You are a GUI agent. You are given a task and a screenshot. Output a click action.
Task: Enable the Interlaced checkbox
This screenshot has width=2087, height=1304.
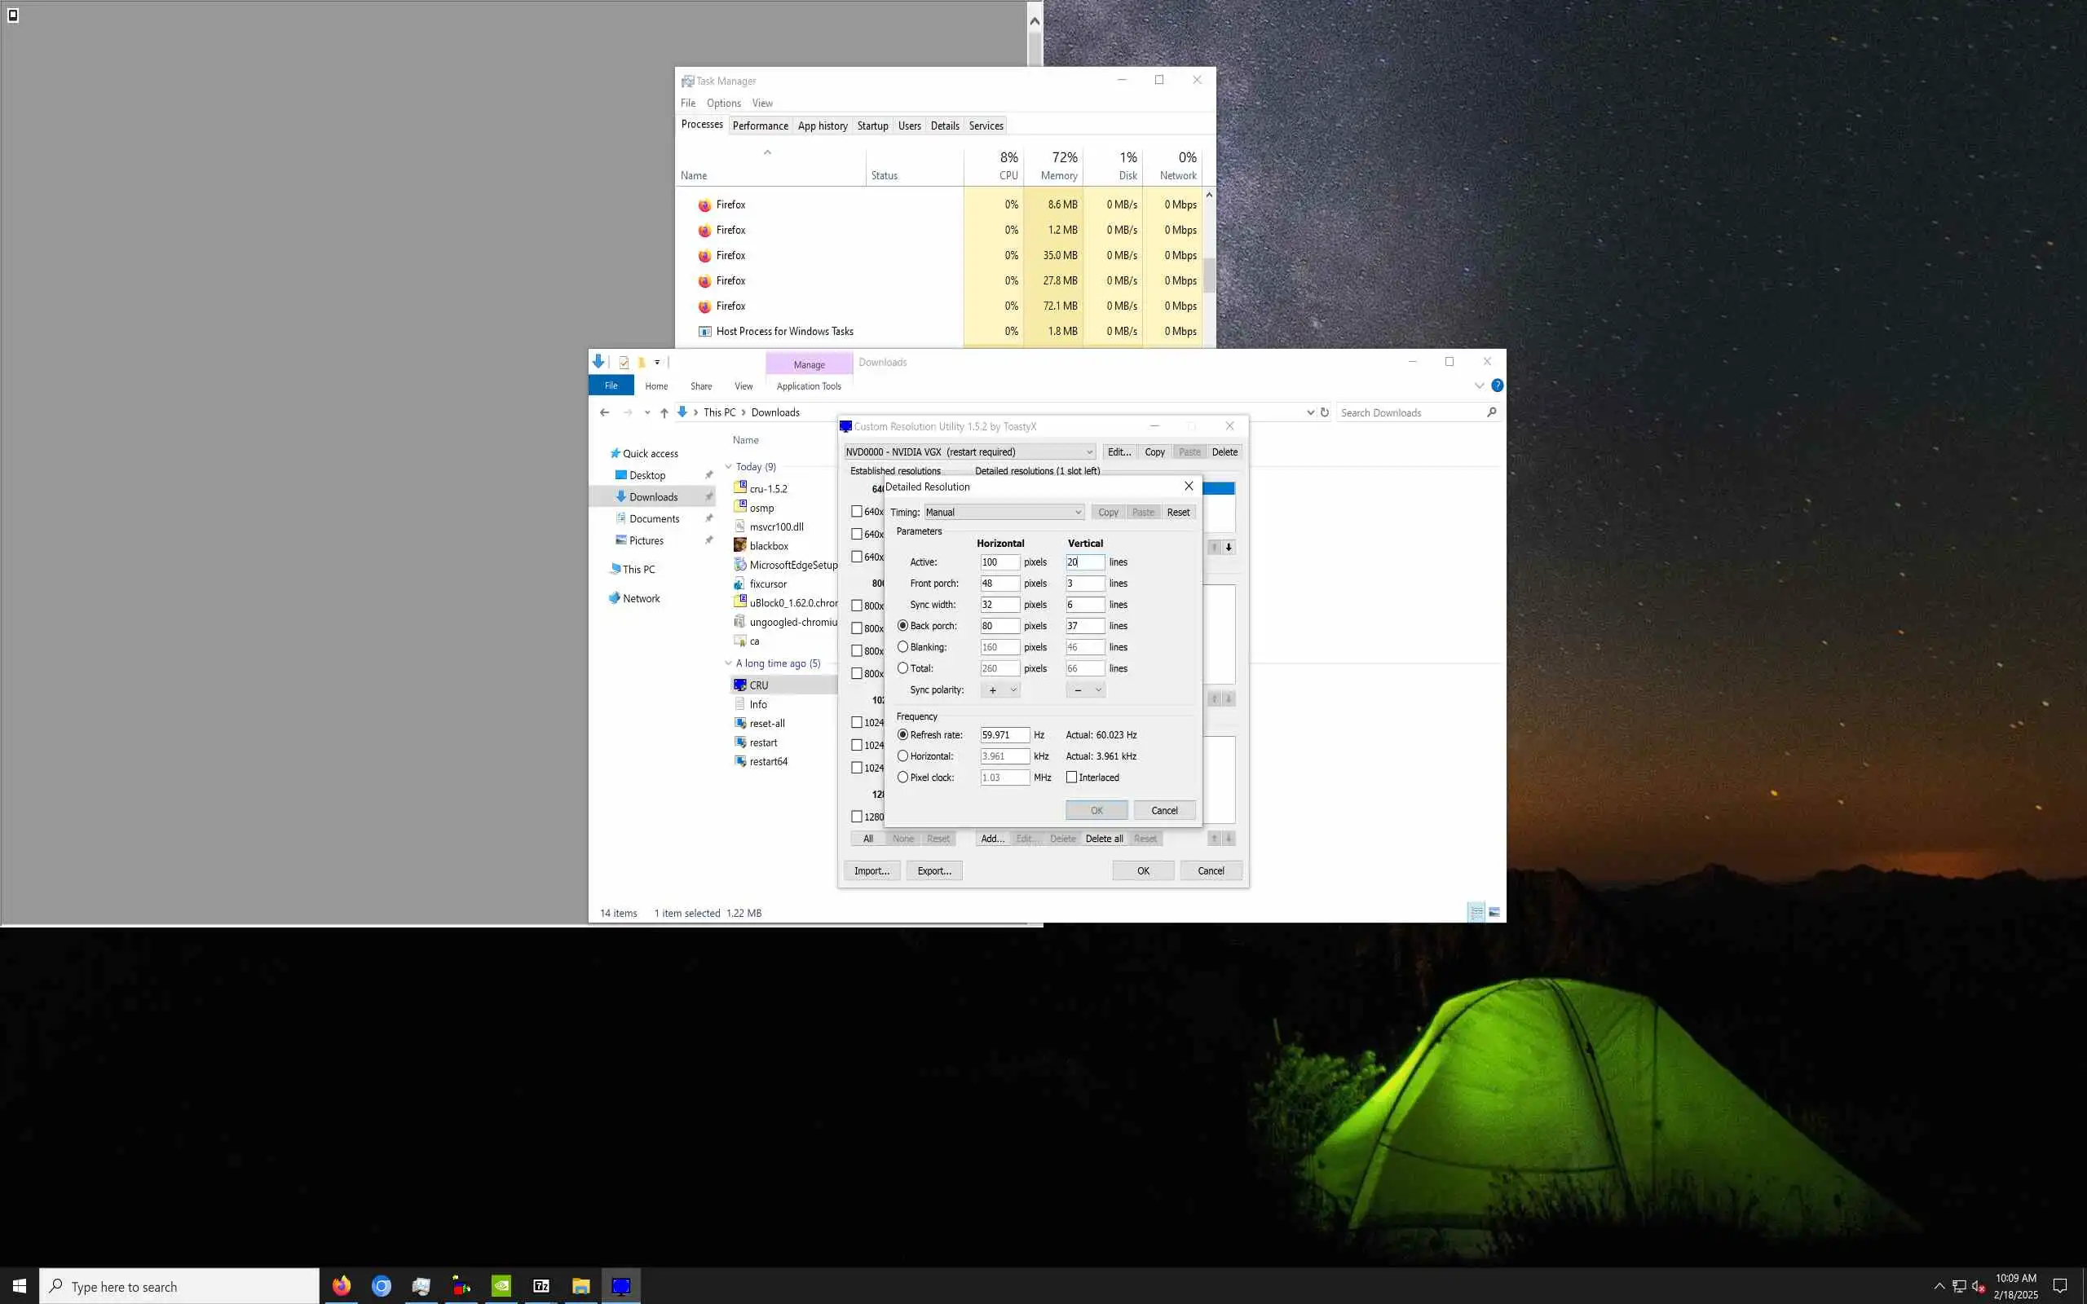1072,777
